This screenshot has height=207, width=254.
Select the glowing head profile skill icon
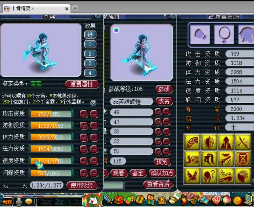tap(243, 176)
